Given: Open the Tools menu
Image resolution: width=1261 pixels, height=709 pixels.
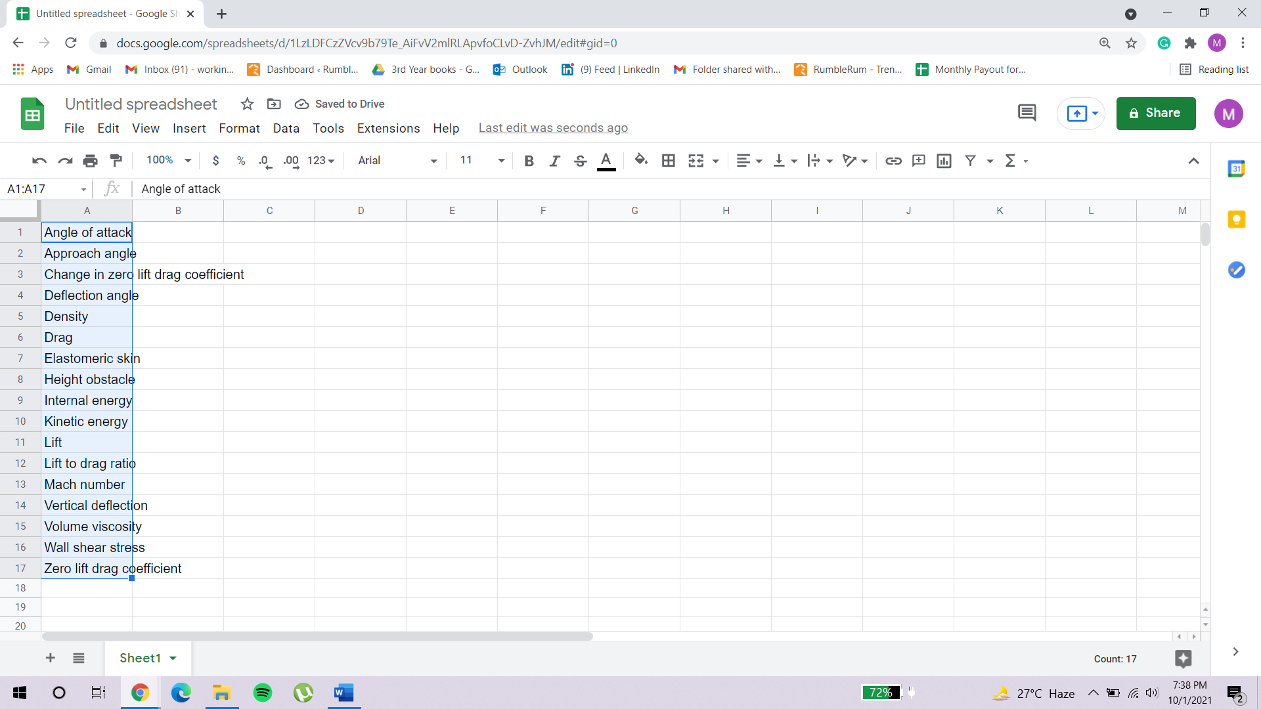Looking at the screenshot, I should click(328, 129).
